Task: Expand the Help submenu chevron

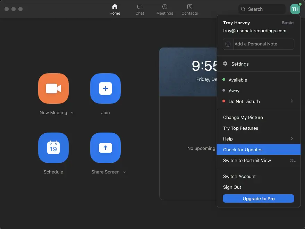Action: click(291, 139)
